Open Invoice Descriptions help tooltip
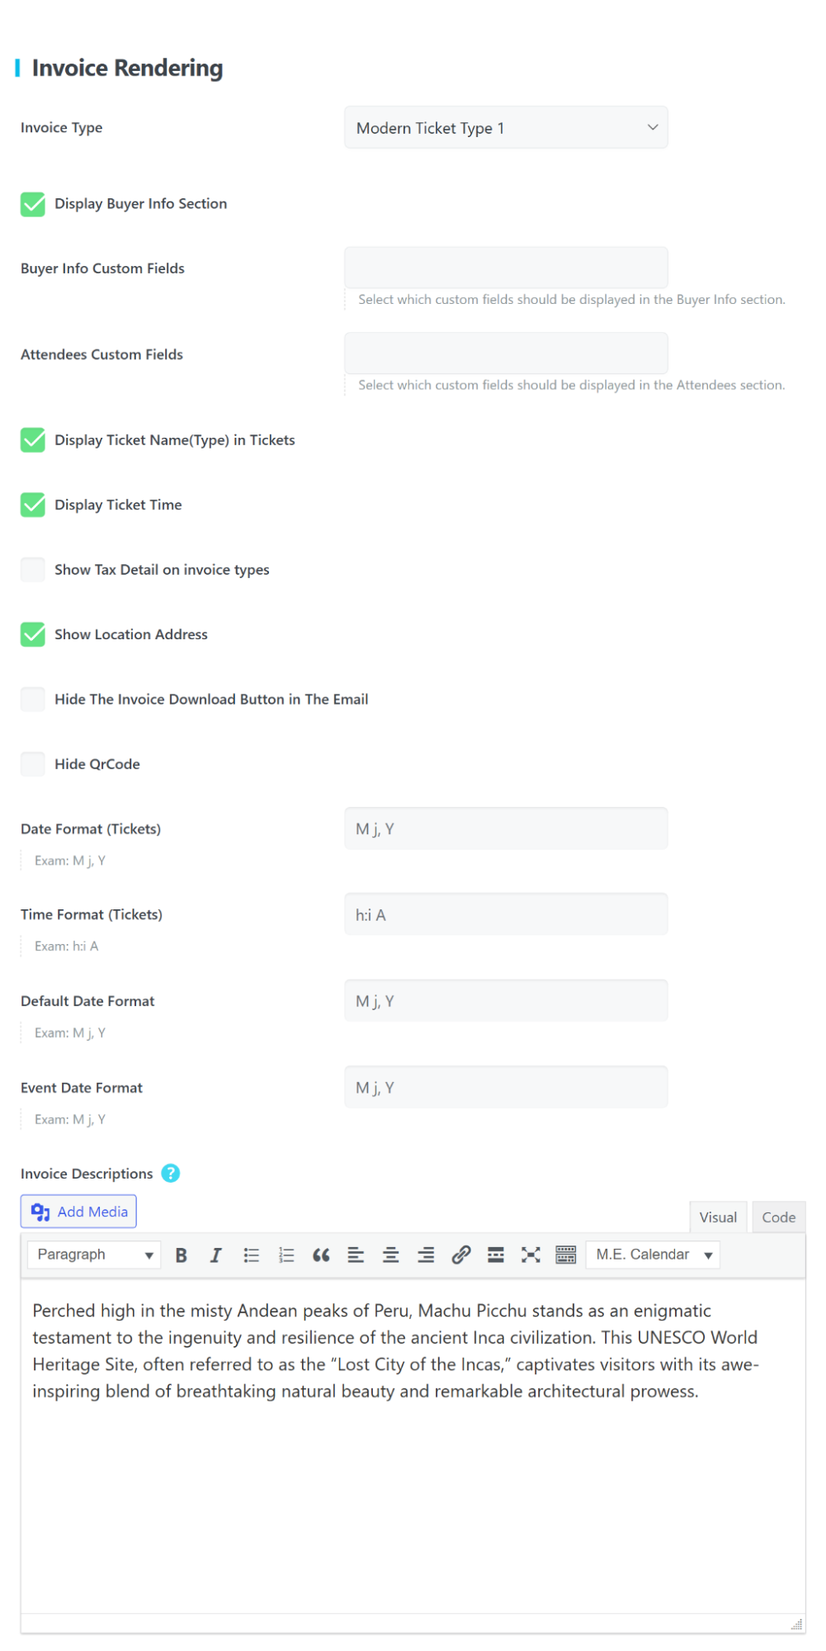The image size is (826, 1651). pos(170,1173)
